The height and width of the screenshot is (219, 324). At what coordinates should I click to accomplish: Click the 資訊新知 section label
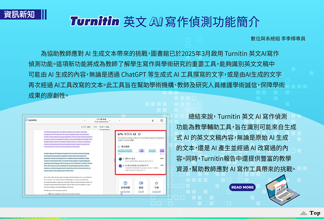pos(19,14)
